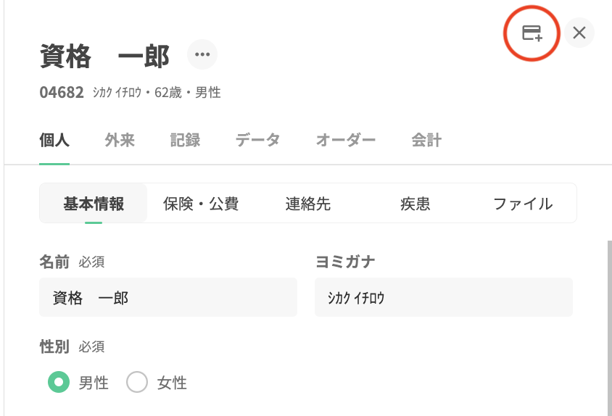The width and height of the screenshot is (612, 416).
Task: Go to the 記録 tab
Action: (185, 141)
